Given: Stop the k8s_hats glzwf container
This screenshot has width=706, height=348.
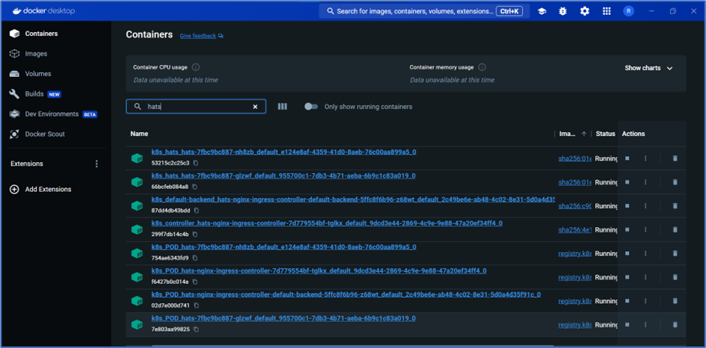Looking at the screenshot, I should pyautogui.click(x=627, y=181).
